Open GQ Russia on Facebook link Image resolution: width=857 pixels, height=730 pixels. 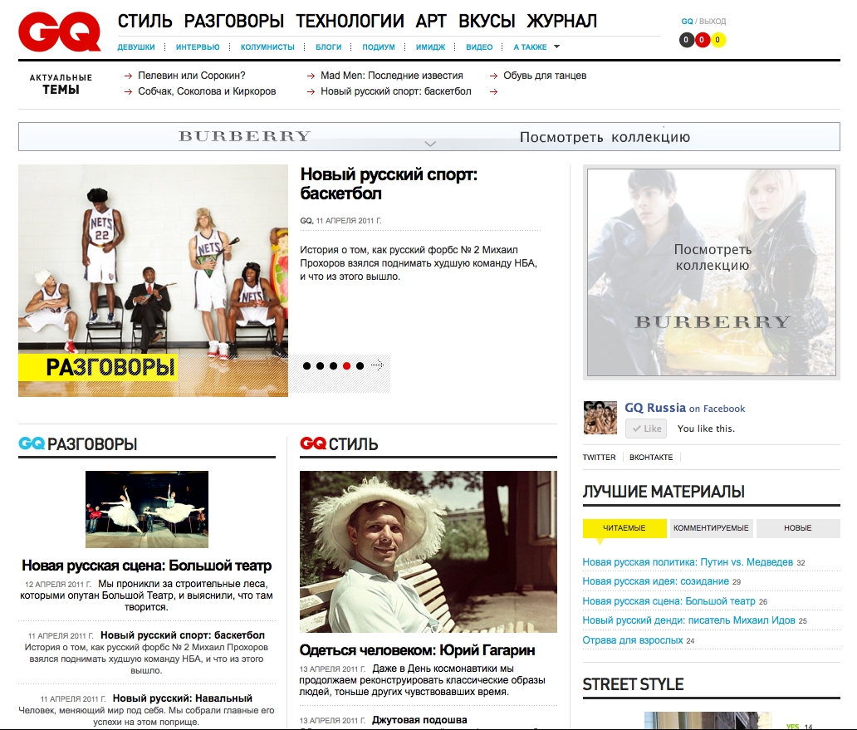[x=685, y=408]
